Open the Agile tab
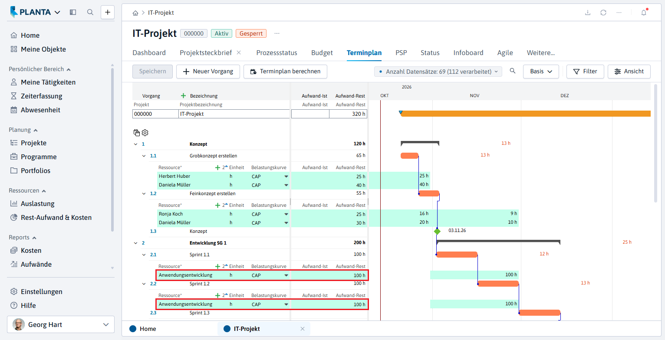 coord(505,53)
